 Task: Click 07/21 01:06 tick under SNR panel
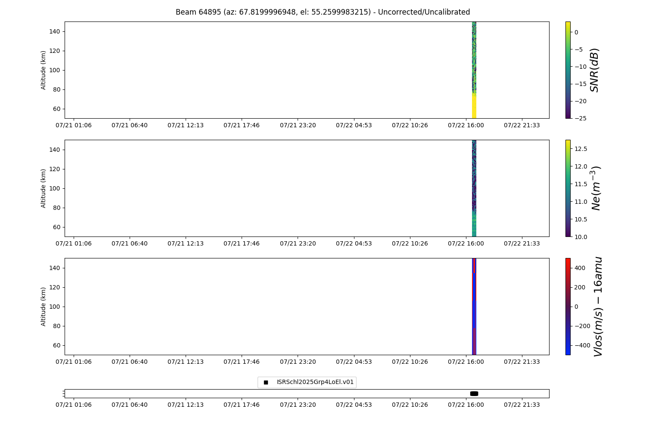74,125
